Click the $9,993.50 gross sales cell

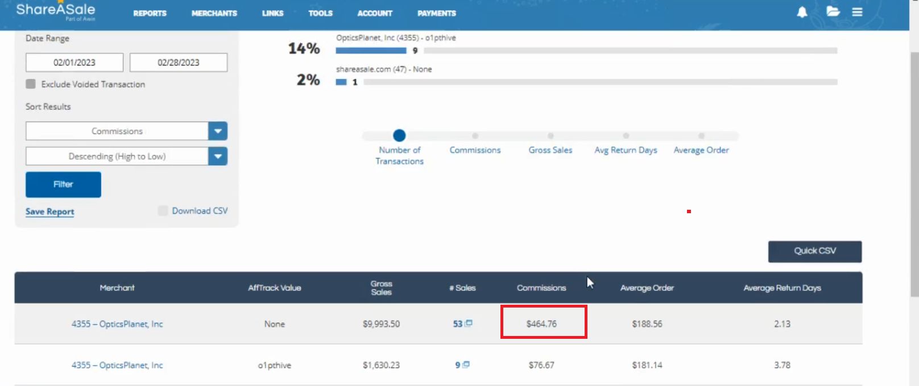(381, 323)
